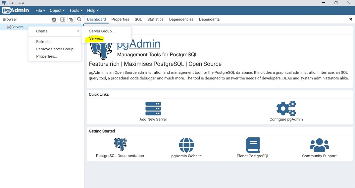Open the File menu
Screen dimensions: 355x188
pyautogui.click(x=40, y=10)
